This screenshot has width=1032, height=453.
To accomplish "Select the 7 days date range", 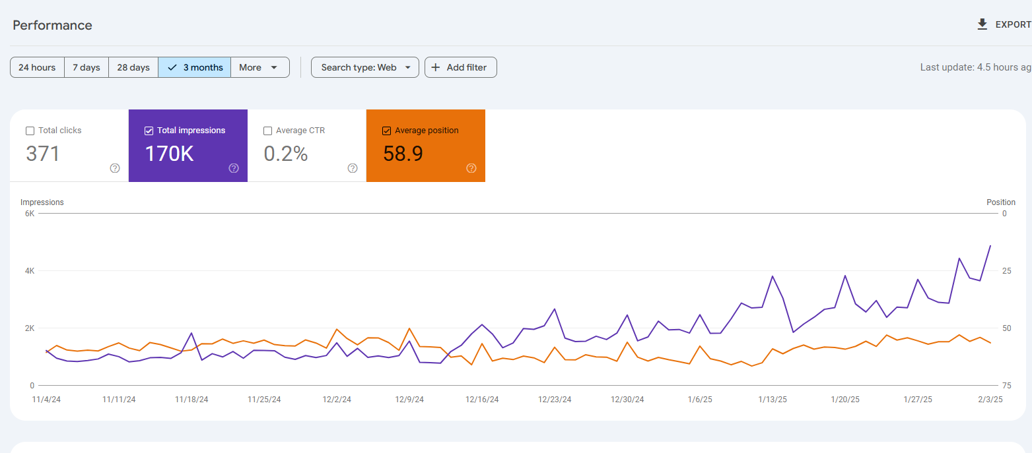I will [86, 67].
